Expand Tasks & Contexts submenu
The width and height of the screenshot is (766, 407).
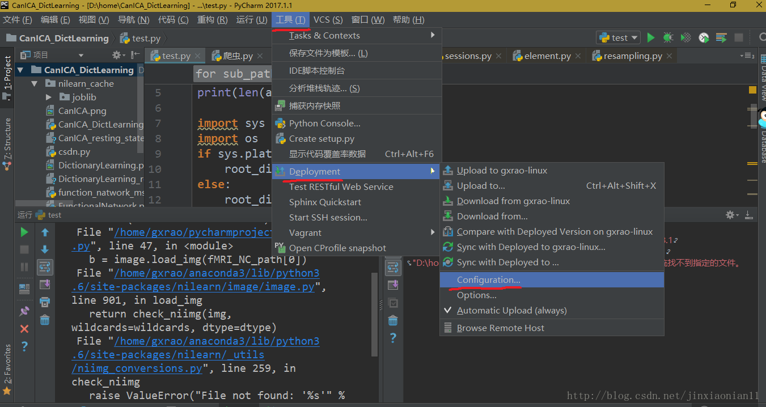(x=357, y=35)
